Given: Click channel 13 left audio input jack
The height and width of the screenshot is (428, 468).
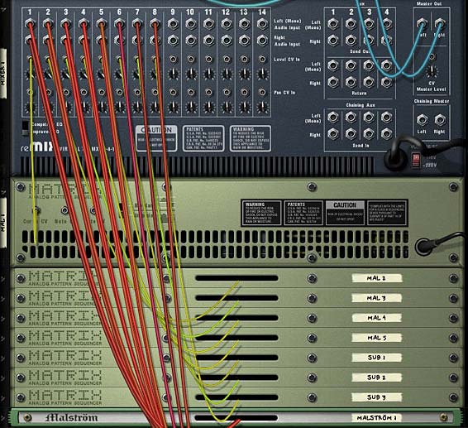Looking at the screenshot, I should pos(244,24).
